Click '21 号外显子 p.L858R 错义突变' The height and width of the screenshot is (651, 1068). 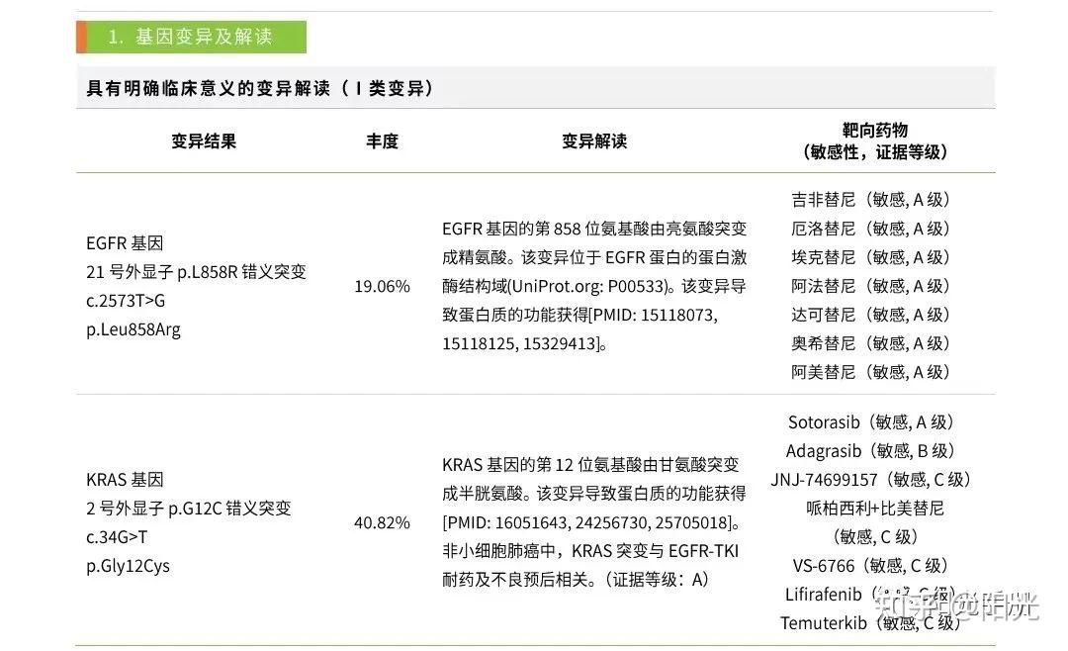coord(196,272)
